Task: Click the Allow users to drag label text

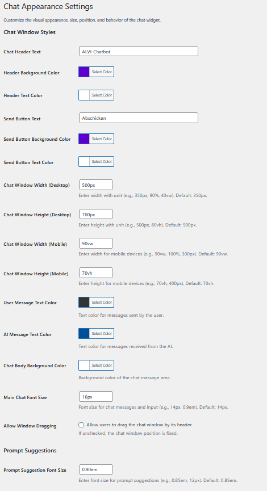Action: tap(139, 425)
